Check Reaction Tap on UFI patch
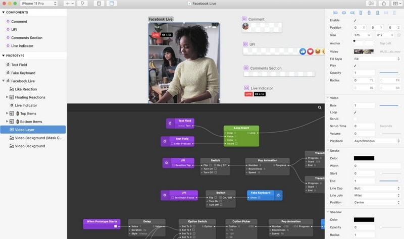The height and width of the screenshot is (239, 404). [x=173, y=165]
